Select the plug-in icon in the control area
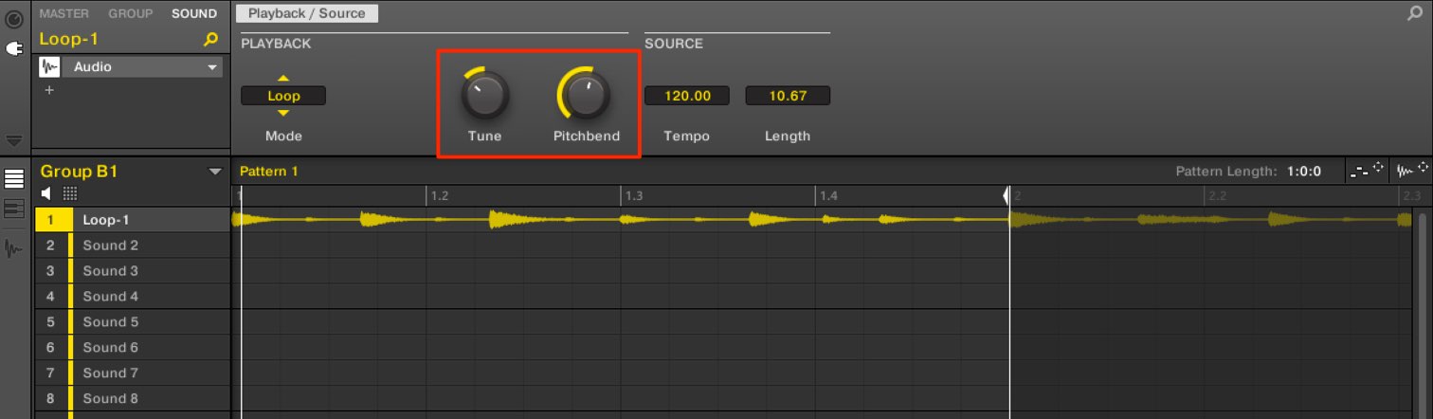Image resolution: width=1433 pixels, height=419 pixels. click(14, 48)
